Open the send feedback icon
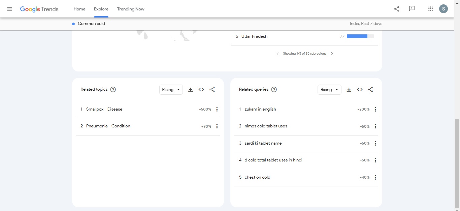Image resolution: width=460 pixels, height=211 pixels. click(x=412, y=9)
